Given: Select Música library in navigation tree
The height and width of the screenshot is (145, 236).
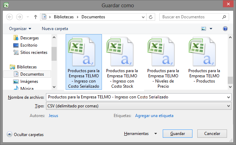Looking at the screenshot, I should coord(27,88).
